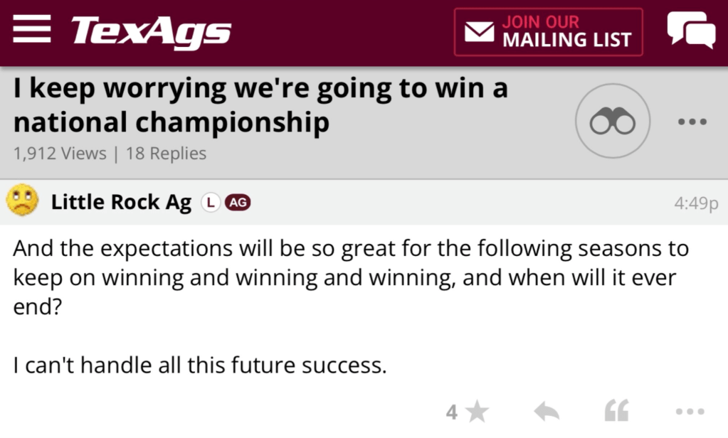Open the forum chat bubbles icon
The width and height of the screenshot is (728, 438).
[x=690, y=31]
